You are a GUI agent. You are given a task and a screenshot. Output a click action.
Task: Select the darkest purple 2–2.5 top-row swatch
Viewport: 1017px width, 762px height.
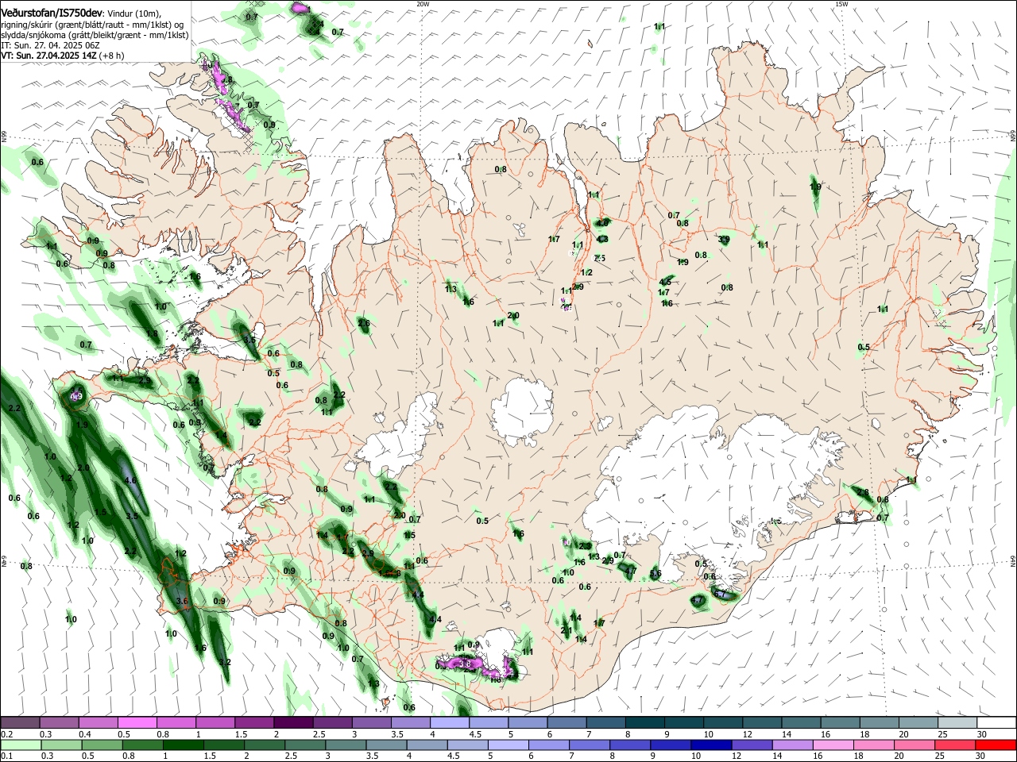tap(293, 723)
